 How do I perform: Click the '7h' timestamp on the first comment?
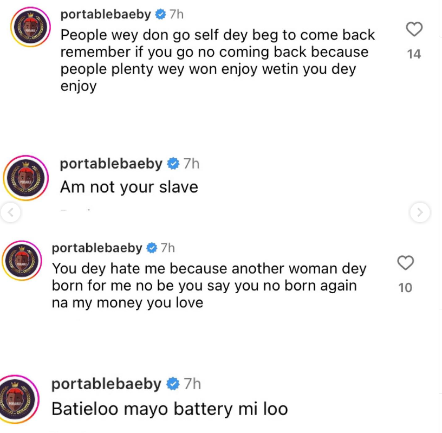click(x=176, y=15)
